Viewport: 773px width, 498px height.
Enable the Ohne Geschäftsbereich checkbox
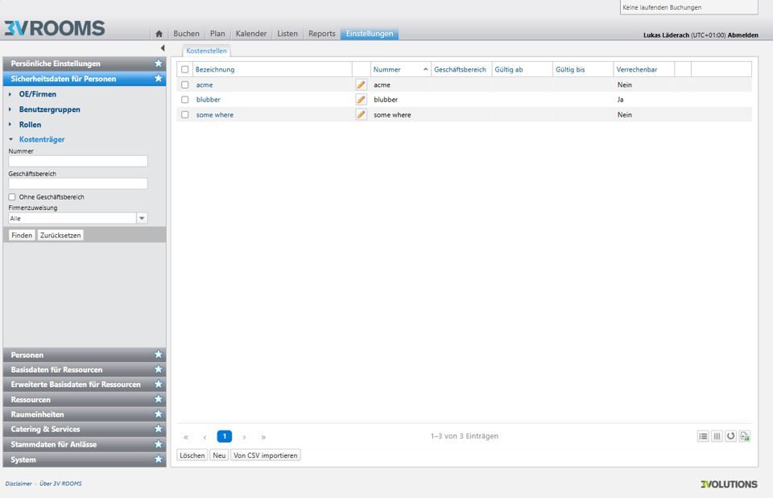[12, 197]
